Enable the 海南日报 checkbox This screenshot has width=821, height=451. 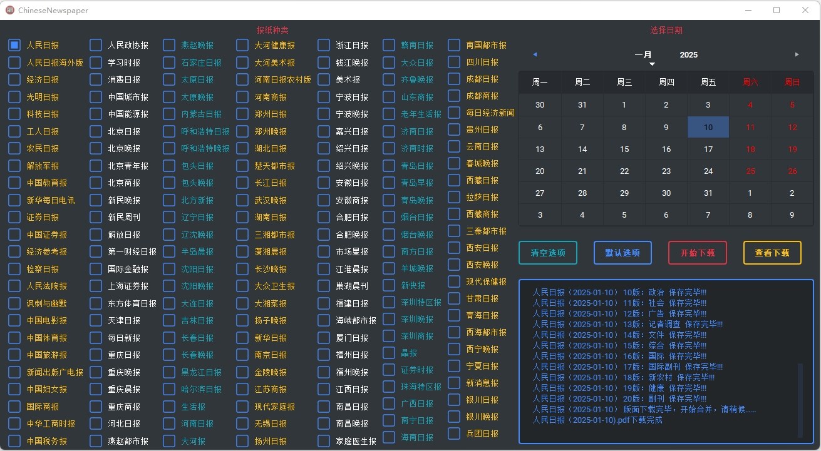pos(389,437)
